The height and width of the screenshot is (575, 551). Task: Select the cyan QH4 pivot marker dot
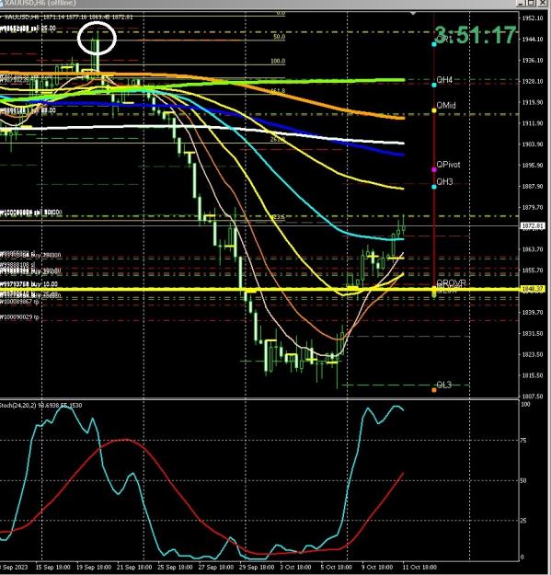434,85
